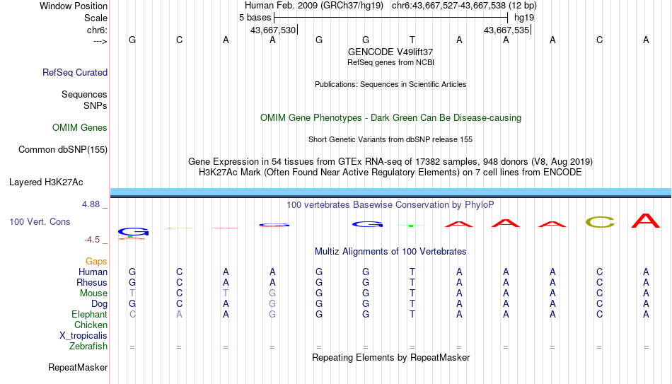This screenshot has height=384, width=672.
Task: Click the 5 bases scale label
Action: (255, 18)
